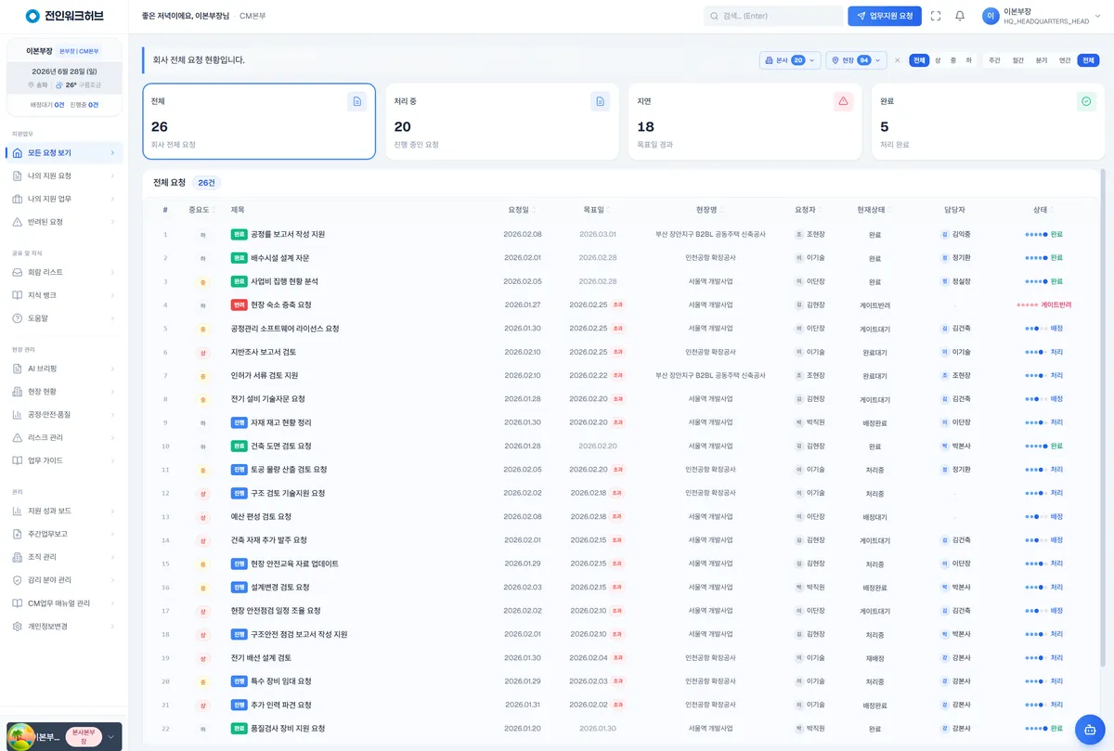The width and height of the screenshot is (1114, 751).
Task: Select the 분기 period filter
Action: (x=1042, y=60)
